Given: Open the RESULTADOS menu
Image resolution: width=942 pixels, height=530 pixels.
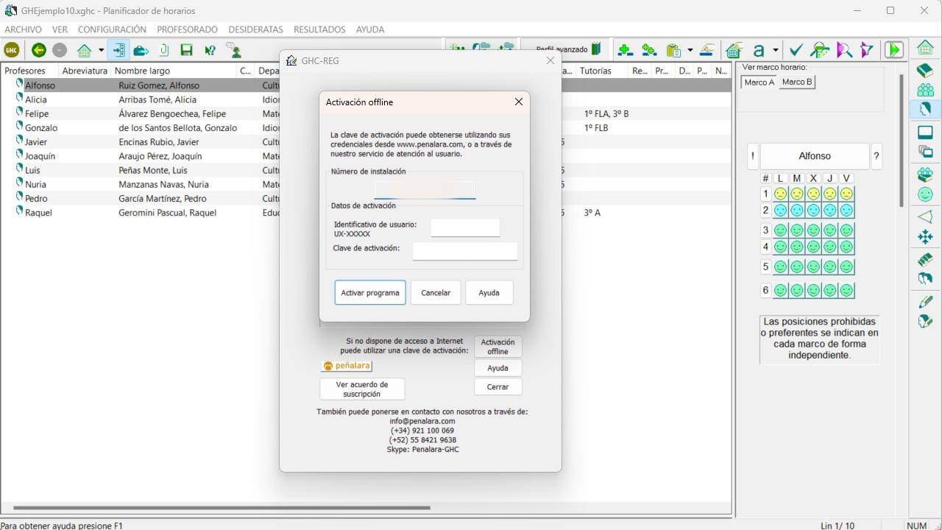Looking at the screenshot, I should pos(319,29).
